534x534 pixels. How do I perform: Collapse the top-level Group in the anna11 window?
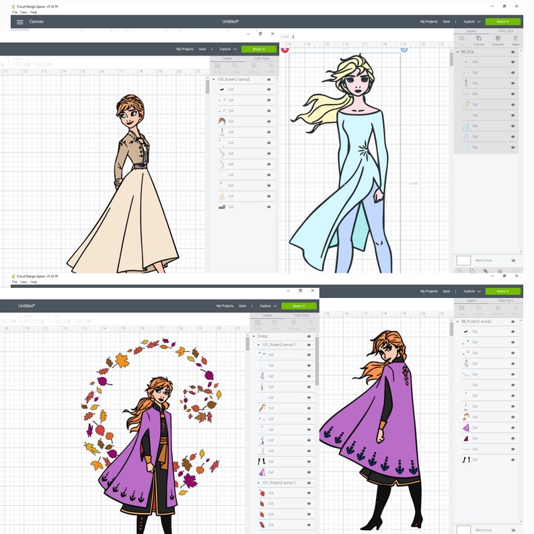tap(254, 336)
